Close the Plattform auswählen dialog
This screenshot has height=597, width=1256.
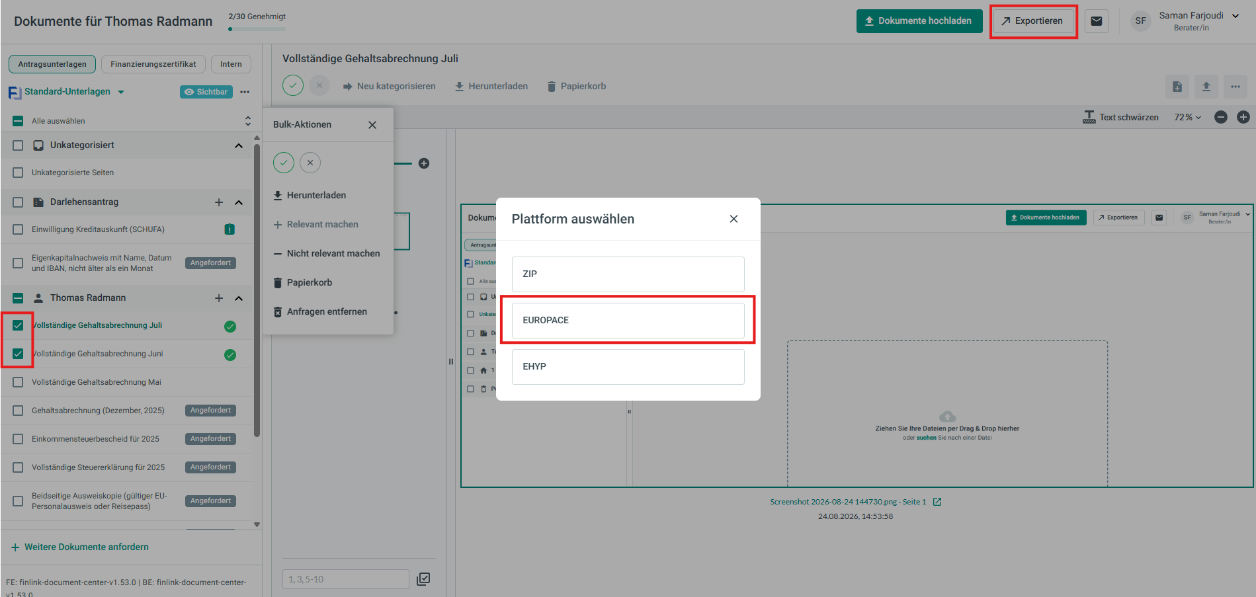pos(733,219)
